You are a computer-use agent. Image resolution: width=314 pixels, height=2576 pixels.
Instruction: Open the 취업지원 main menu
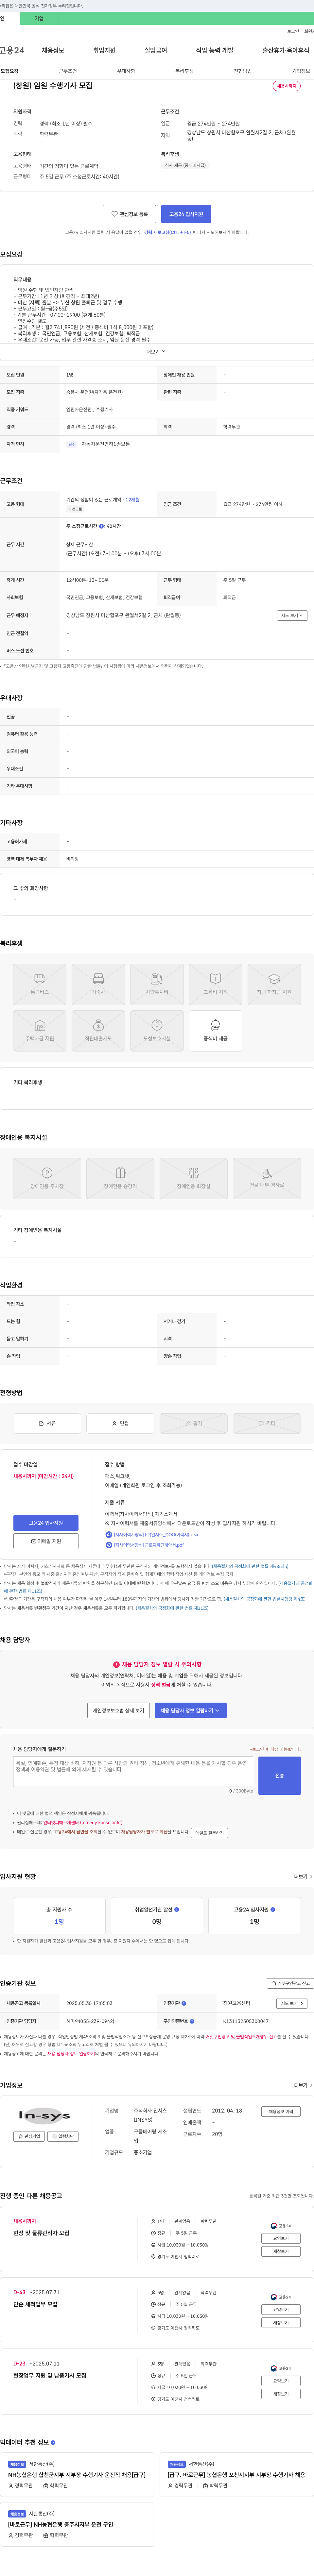pos(104,50)
